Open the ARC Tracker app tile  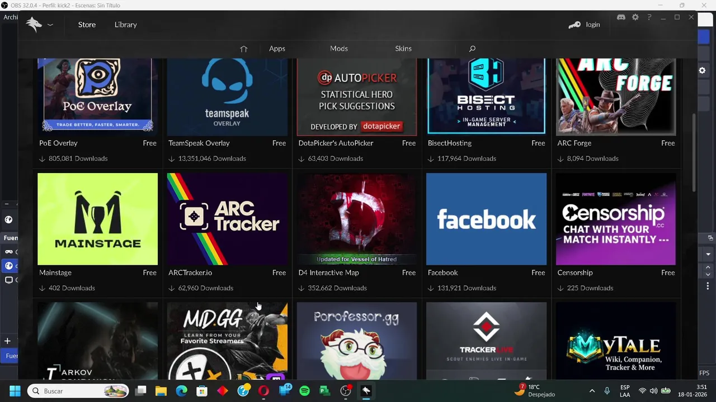click(x=227, y=219)
